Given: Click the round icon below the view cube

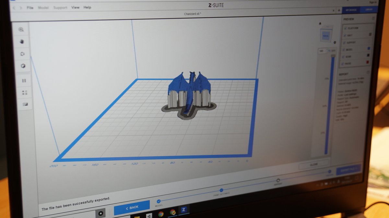Looking at the screenshot, I should coord(335,42).
